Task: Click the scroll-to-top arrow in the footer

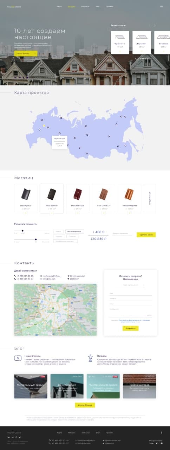Action: (161, 433)
